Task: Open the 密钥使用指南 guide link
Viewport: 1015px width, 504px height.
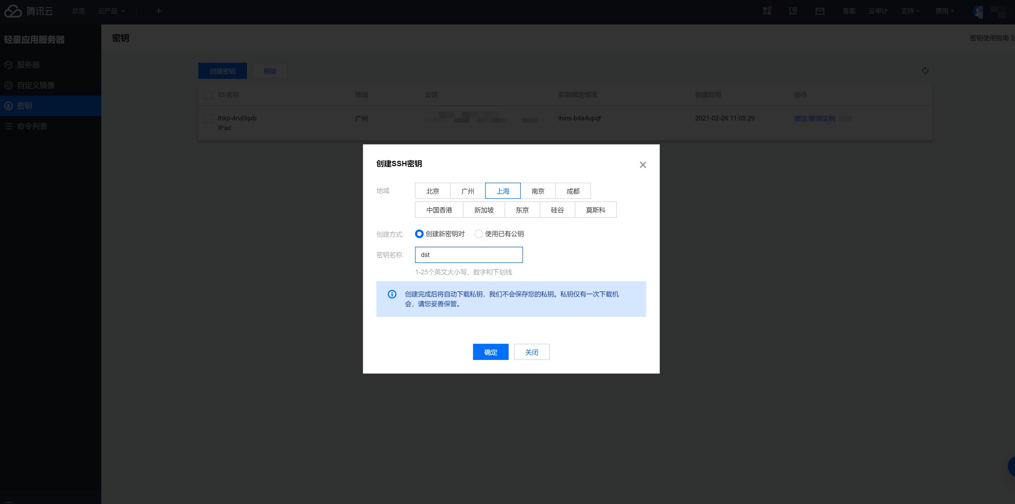Action: pyautogui.click(x=991, y=38)
